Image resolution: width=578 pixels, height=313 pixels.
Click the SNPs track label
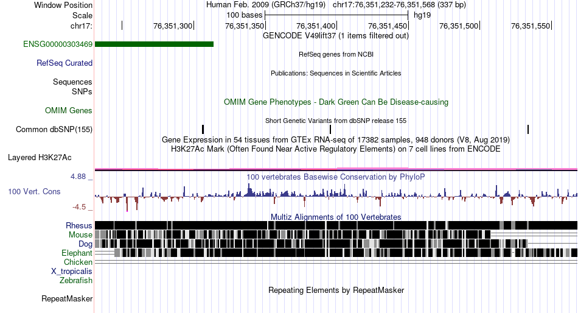82,91
